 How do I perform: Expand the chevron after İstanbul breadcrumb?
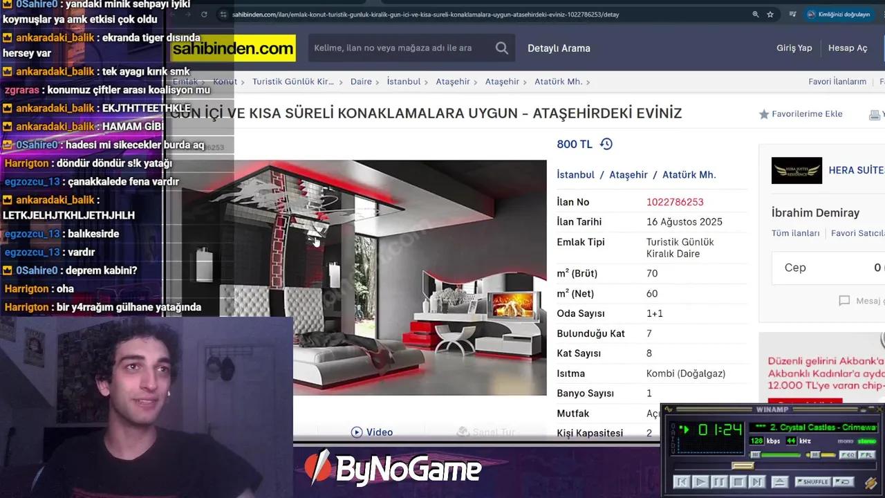[427, 82]
